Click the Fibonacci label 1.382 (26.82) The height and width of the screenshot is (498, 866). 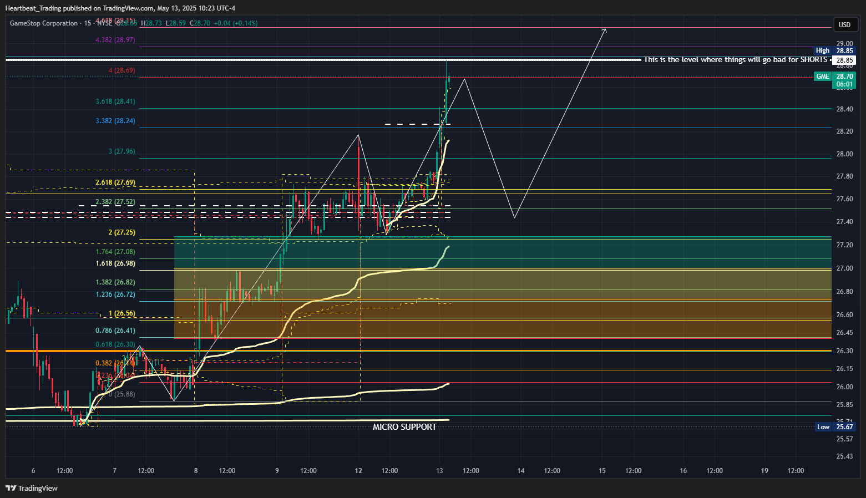pos(115,282)
